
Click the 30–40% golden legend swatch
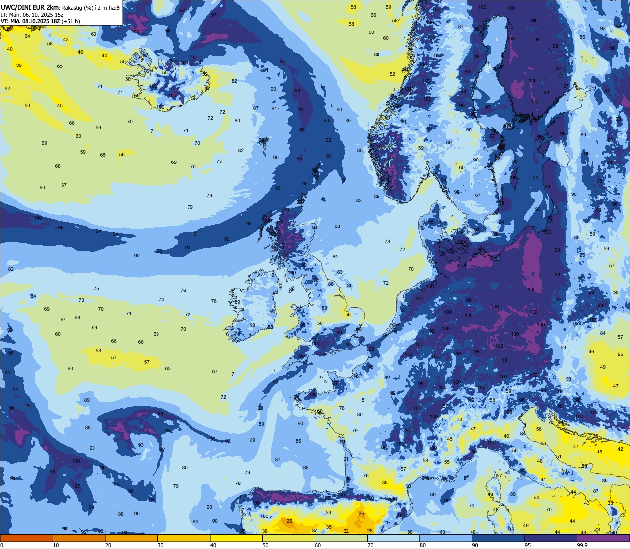click(184, 538)
